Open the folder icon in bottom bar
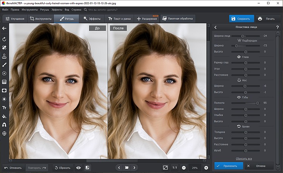 point(127,167)
